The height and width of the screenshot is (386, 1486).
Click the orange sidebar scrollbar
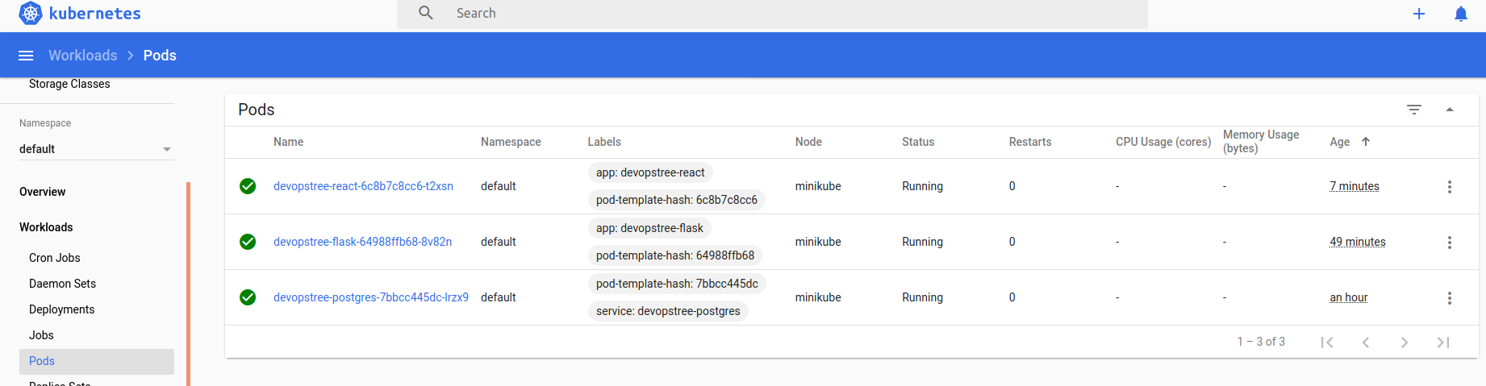point(188,284)
